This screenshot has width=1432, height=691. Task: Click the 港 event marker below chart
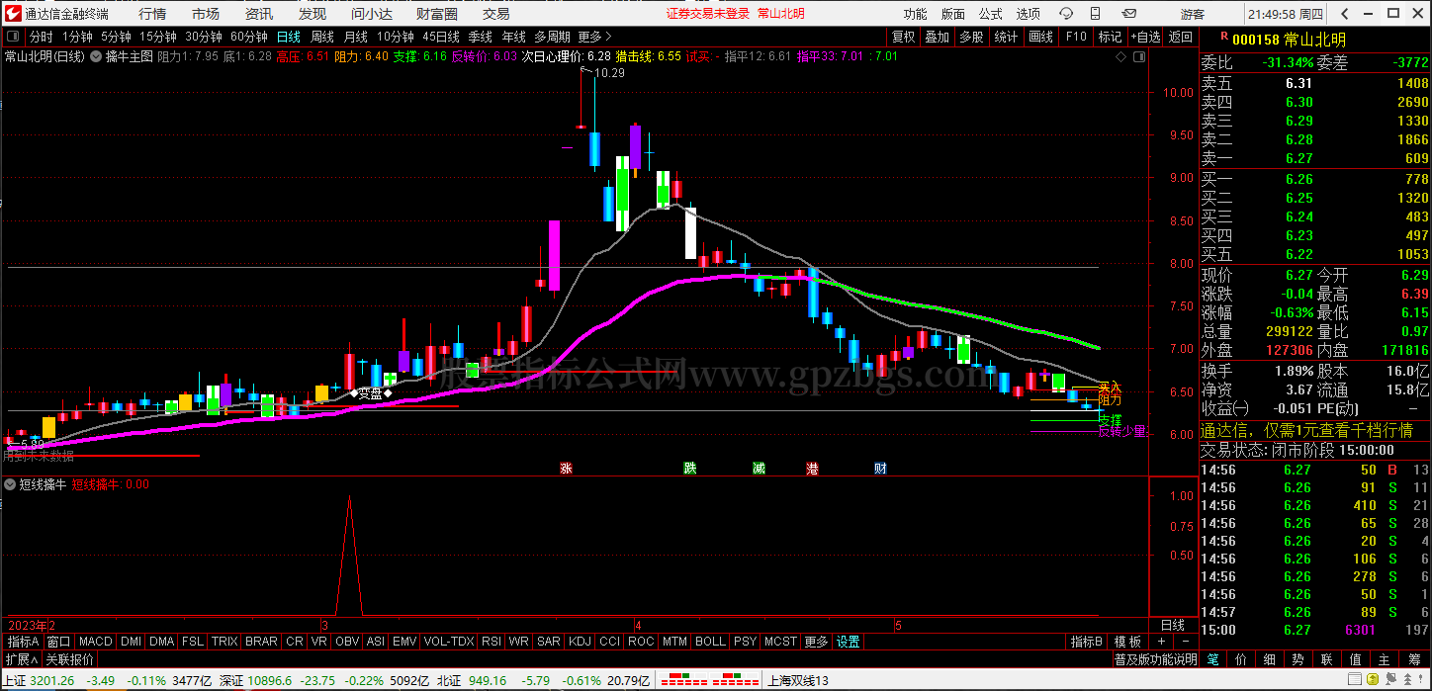[x=812, y=468]
